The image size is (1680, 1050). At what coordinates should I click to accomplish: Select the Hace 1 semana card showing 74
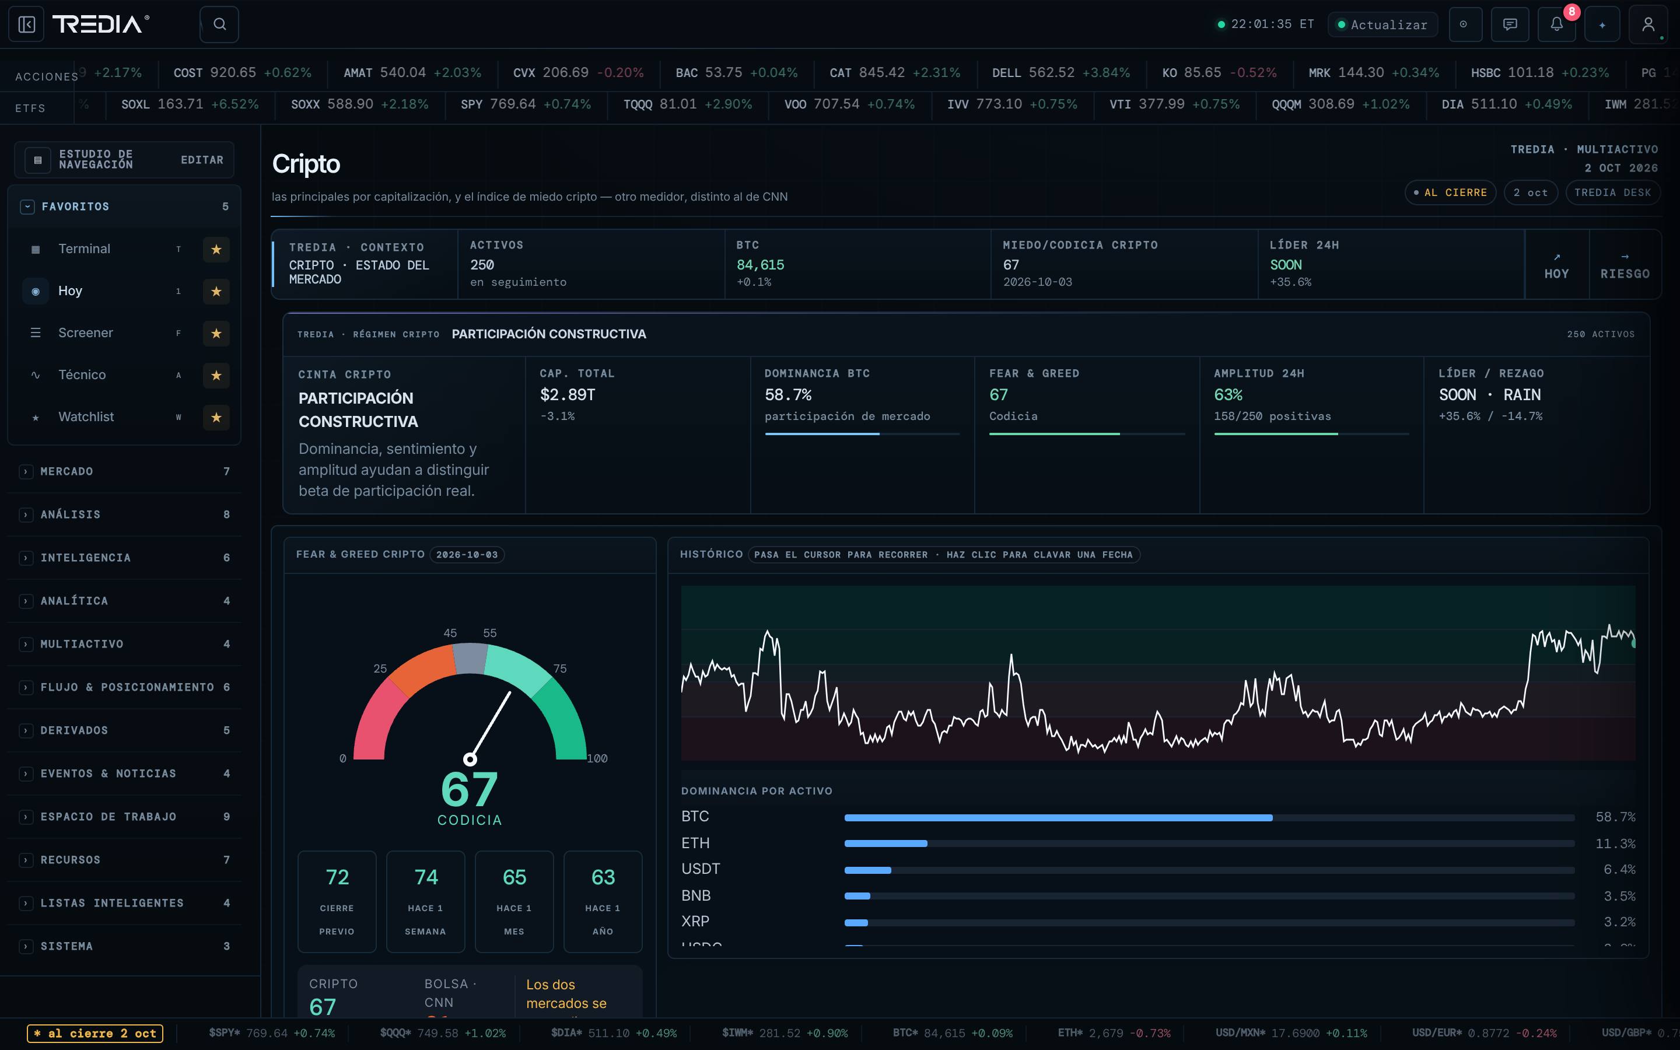426,901
